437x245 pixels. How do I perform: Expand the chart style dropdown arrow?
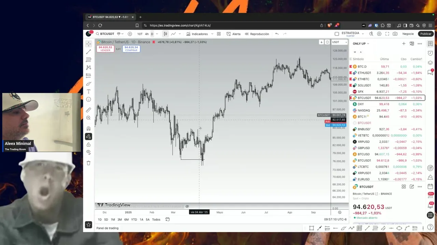(180, 34)
